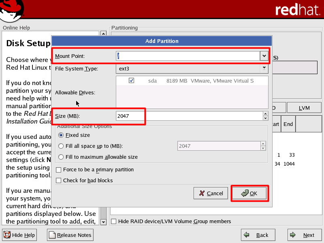Click Next to continue installation
324x243 pixels.
coord(305,235)
